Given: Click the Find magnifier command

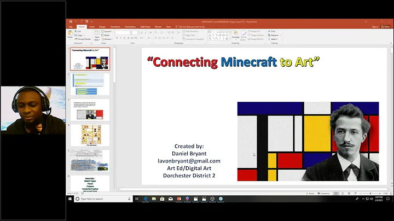Looking at the screenshot, I should (x=272, y=31).
